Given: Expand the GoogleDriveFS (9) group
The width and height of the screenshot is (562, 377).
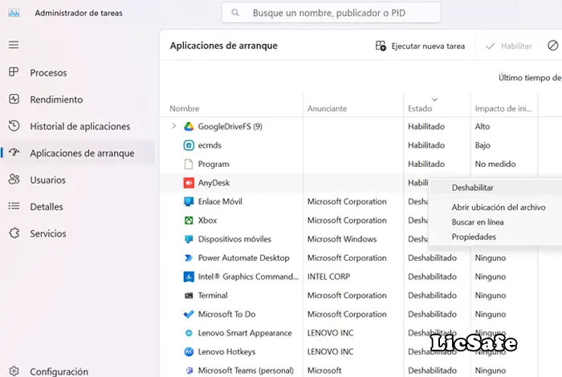Looking at the screenshot, I should [174, 126].
